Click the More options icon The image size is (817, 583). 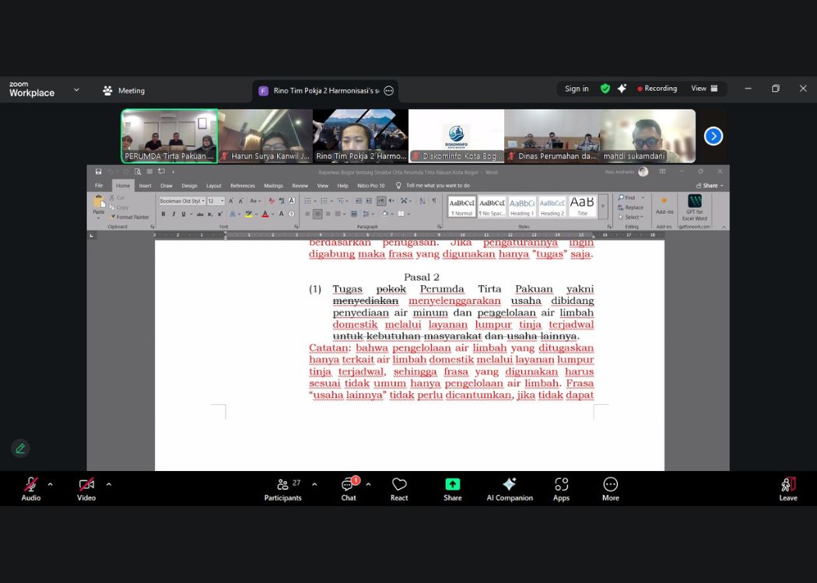click(x=611, y=488)
